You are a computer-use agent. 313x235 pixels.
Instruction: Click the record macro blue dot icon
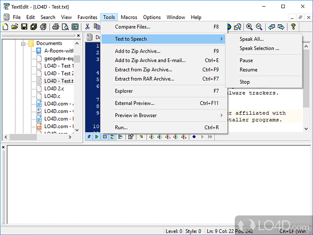[194, 136]
